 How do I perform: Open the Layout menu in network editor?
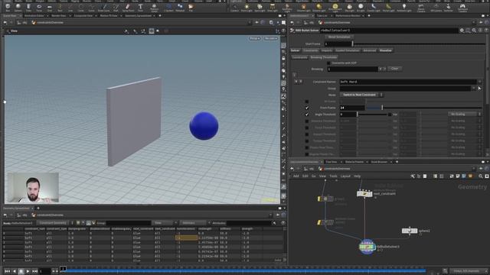(x=345, y=176)
